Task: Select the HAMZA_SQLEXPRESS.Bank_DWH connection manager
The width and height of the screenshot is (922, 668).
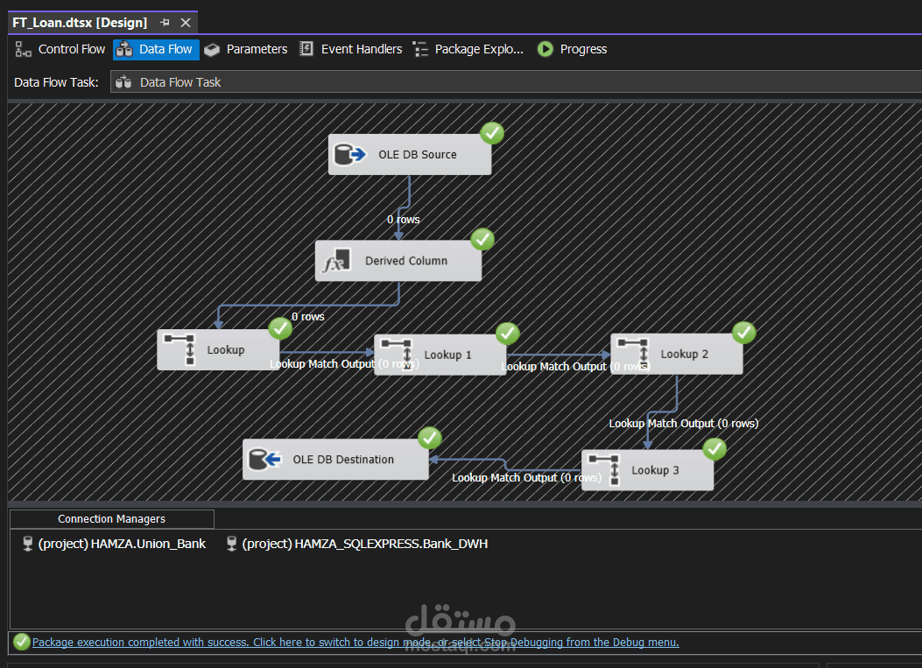Action: click(368, 543)
